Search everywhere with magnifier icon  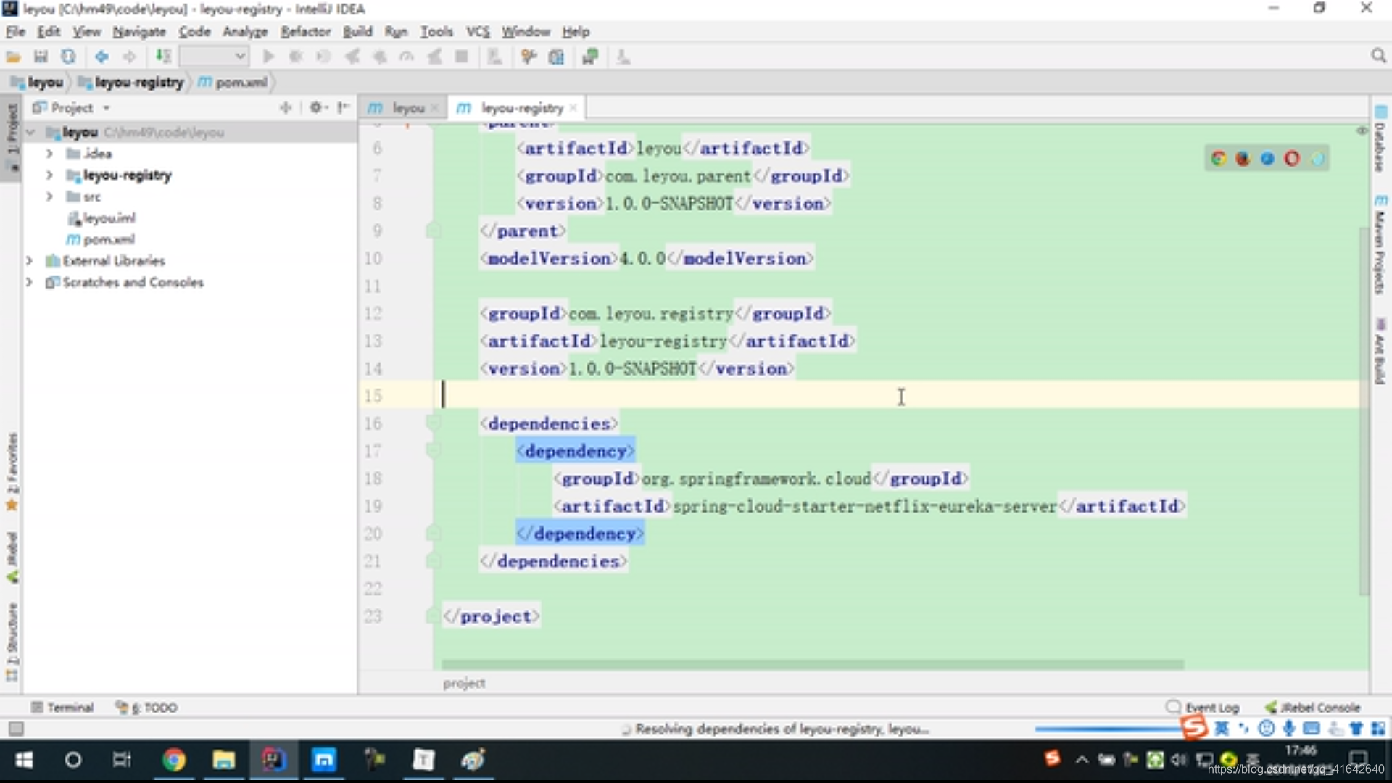[x=1378, y=56]
